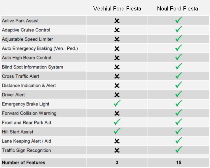The image size is (210, 168).
Task: Click the old Fiesta Front and Rear Park Aid checkmark
Action: [117, 122]
